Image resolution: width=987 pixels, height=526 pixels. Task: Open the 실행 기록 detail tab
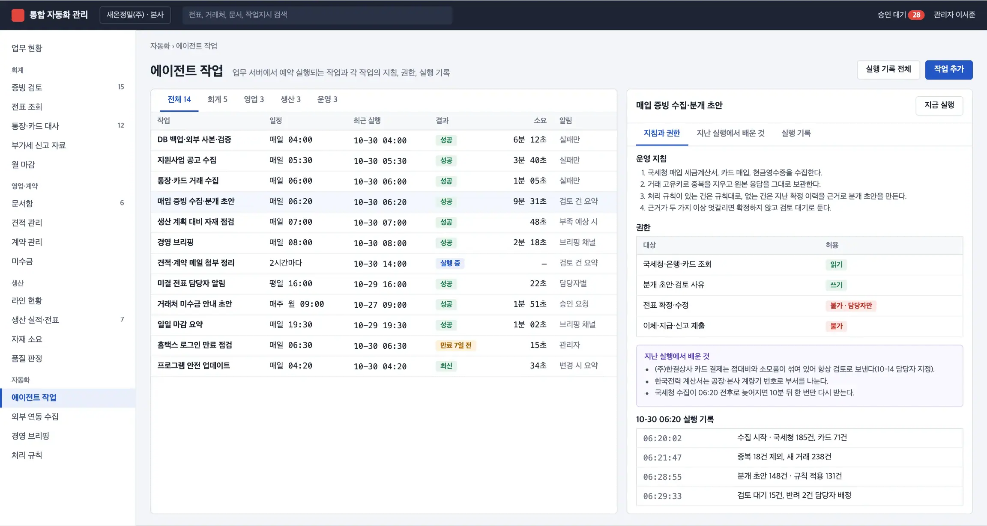[x=796, y=134]
